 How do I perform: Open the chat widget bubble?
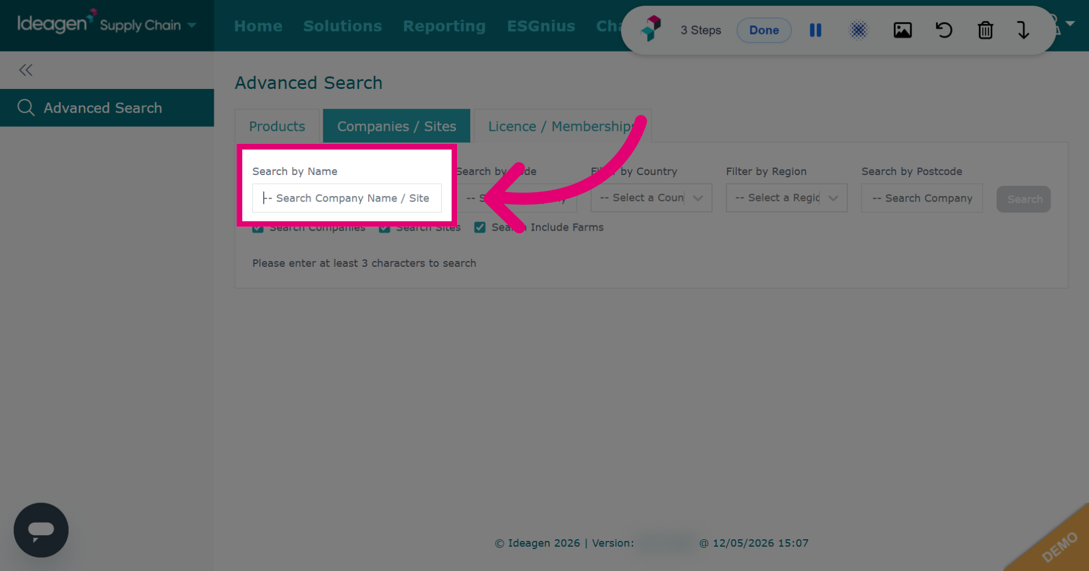41,530
